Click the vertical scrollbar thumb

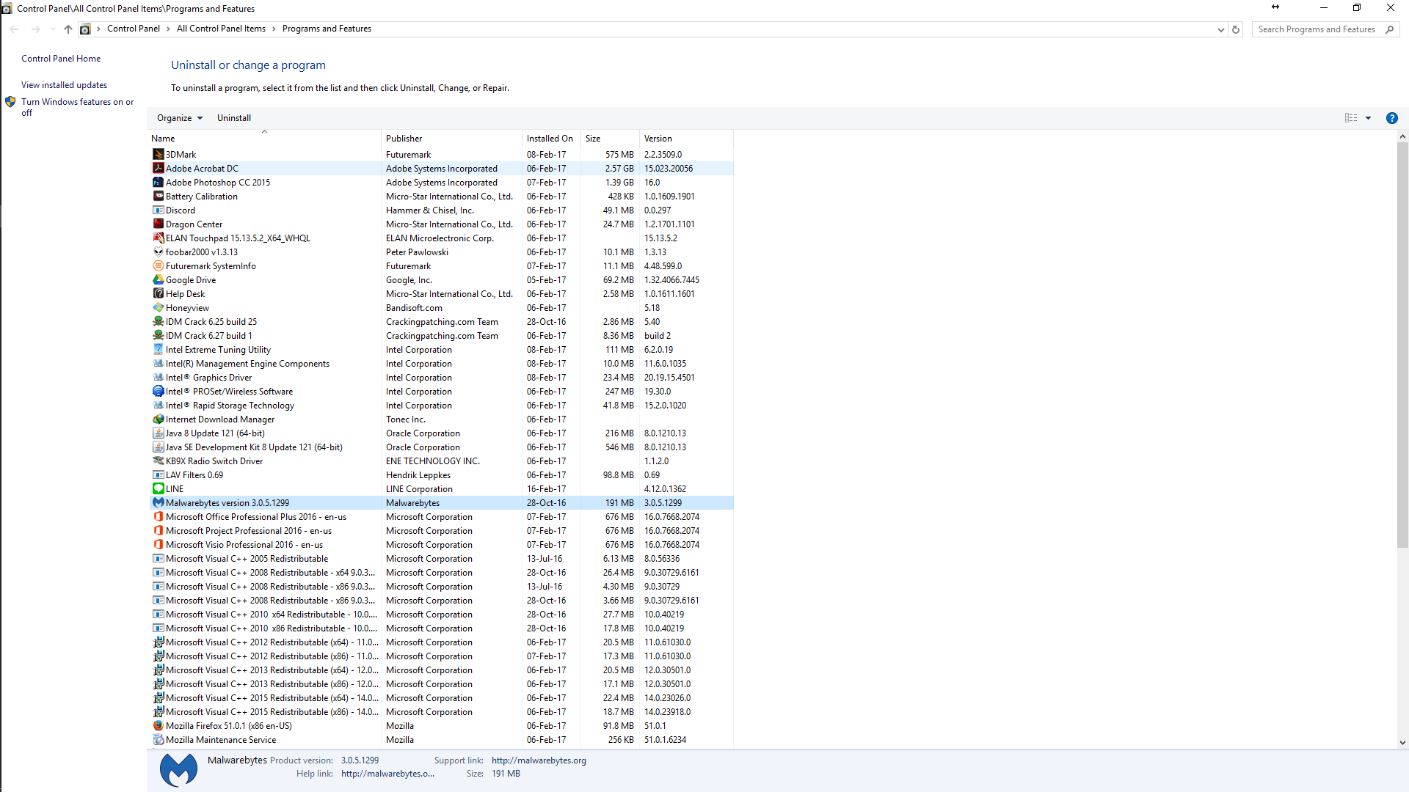tap(1402, 345)
